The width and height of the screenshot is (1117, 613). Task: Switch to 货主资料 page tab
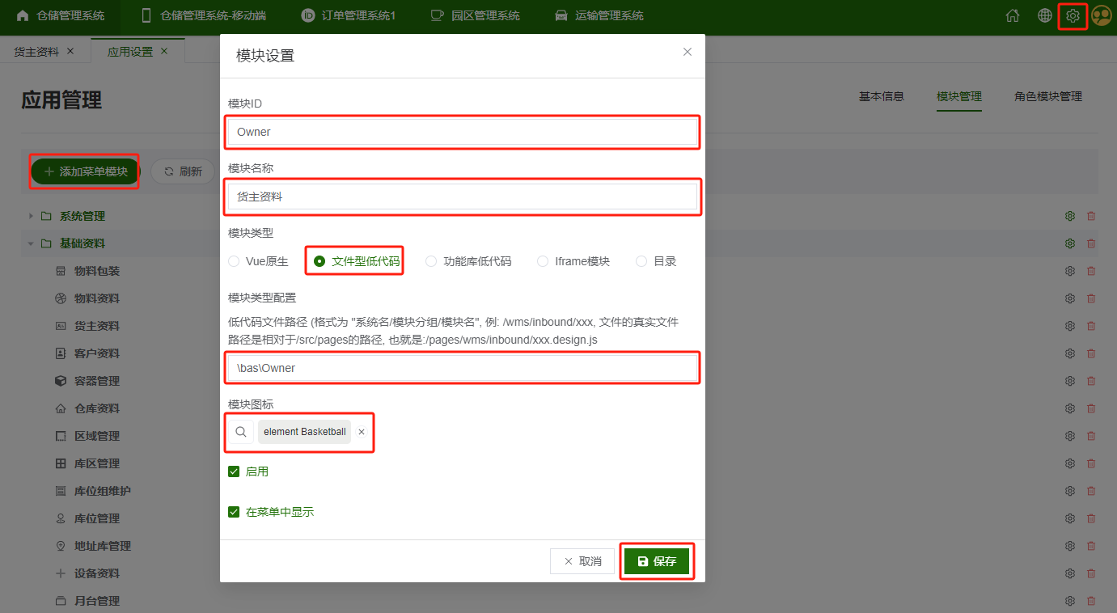pos(36,51)
